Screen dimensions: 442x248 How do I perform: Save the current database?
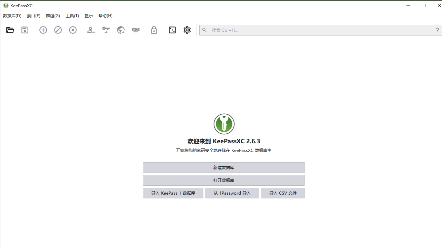(x=24, y=30)
